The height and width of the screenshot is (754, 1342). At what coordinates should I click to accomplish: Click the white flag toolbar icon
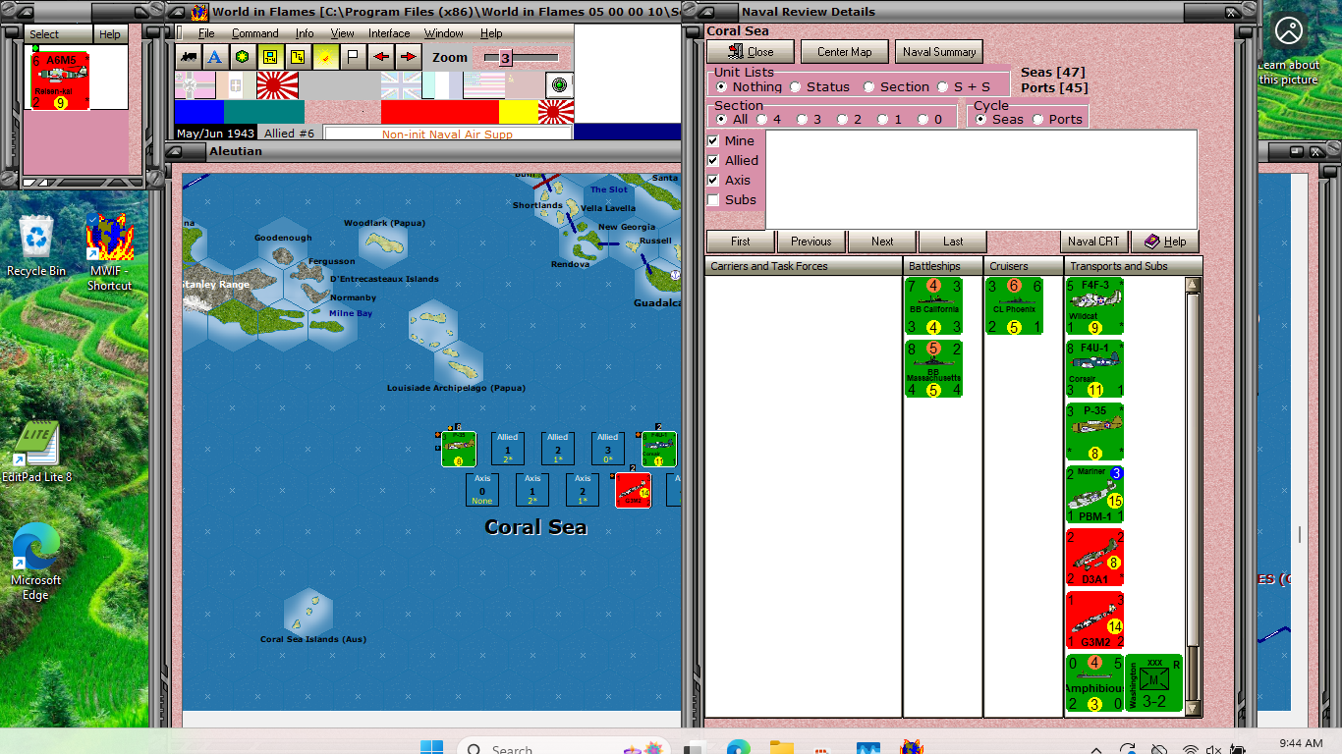point(353,57)
